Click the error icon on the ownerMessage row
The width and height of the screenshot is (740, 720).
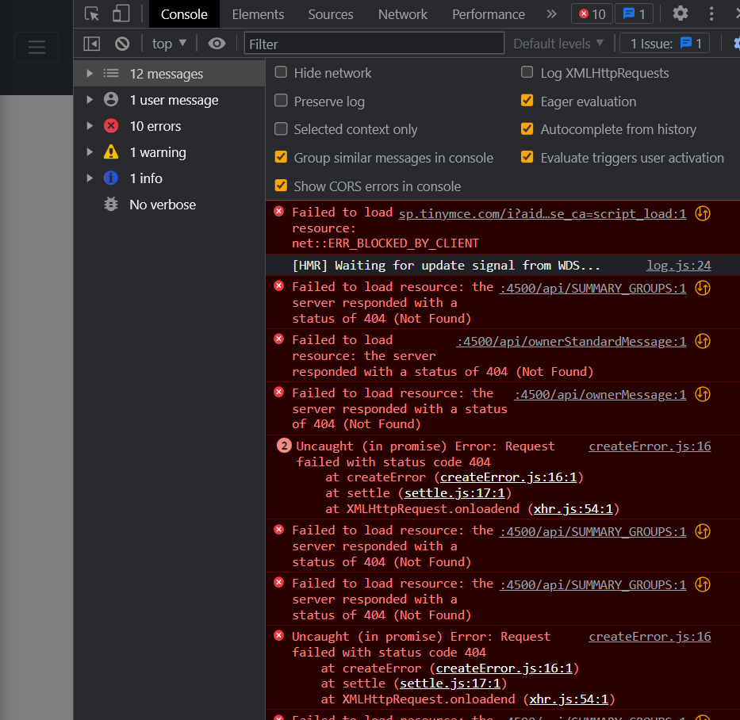[x=279, y=392]
